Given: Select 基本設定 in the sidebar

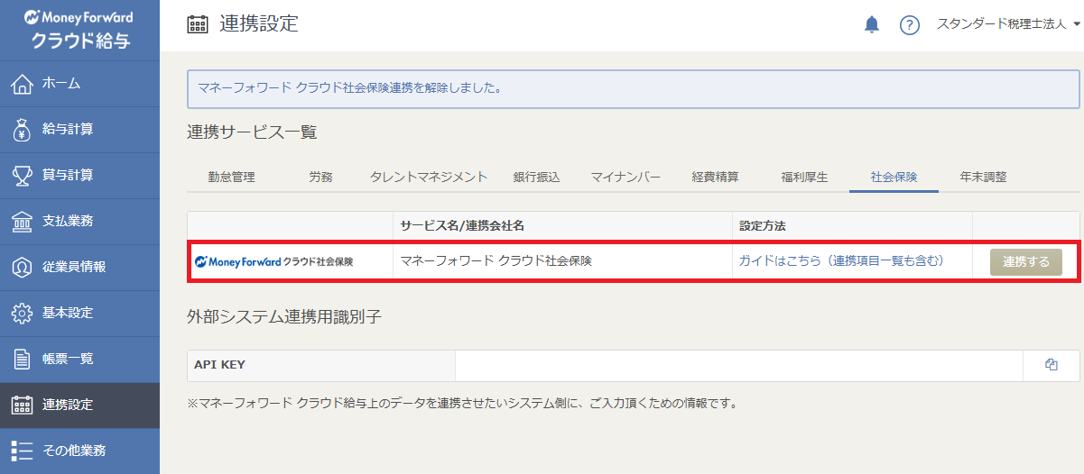Looking at the screenshot, I should 79,313.
